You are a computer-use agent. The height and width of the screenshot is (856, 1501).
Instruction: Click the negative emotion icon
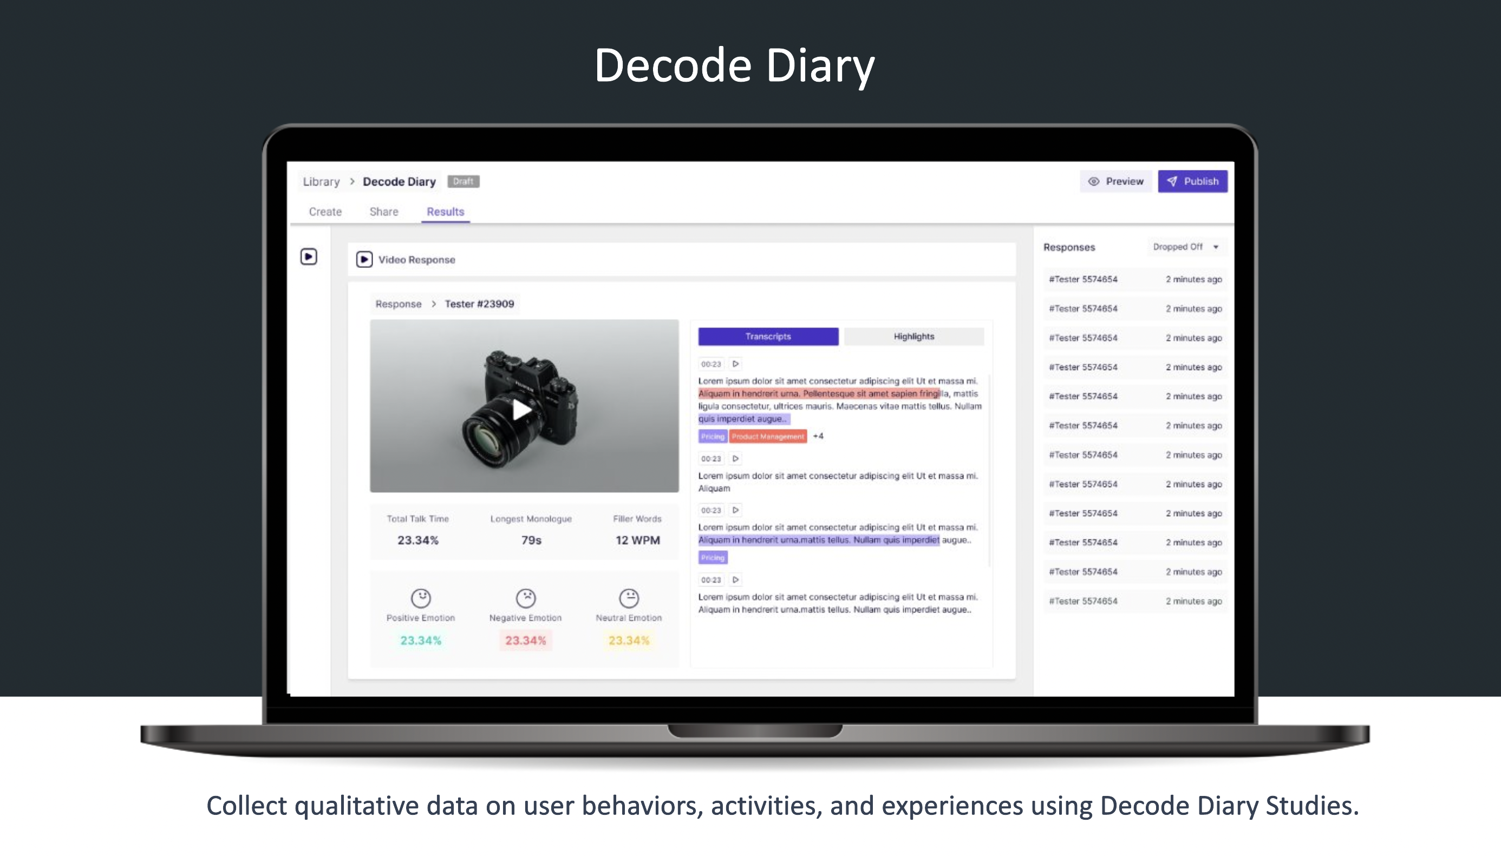[525, 597]
